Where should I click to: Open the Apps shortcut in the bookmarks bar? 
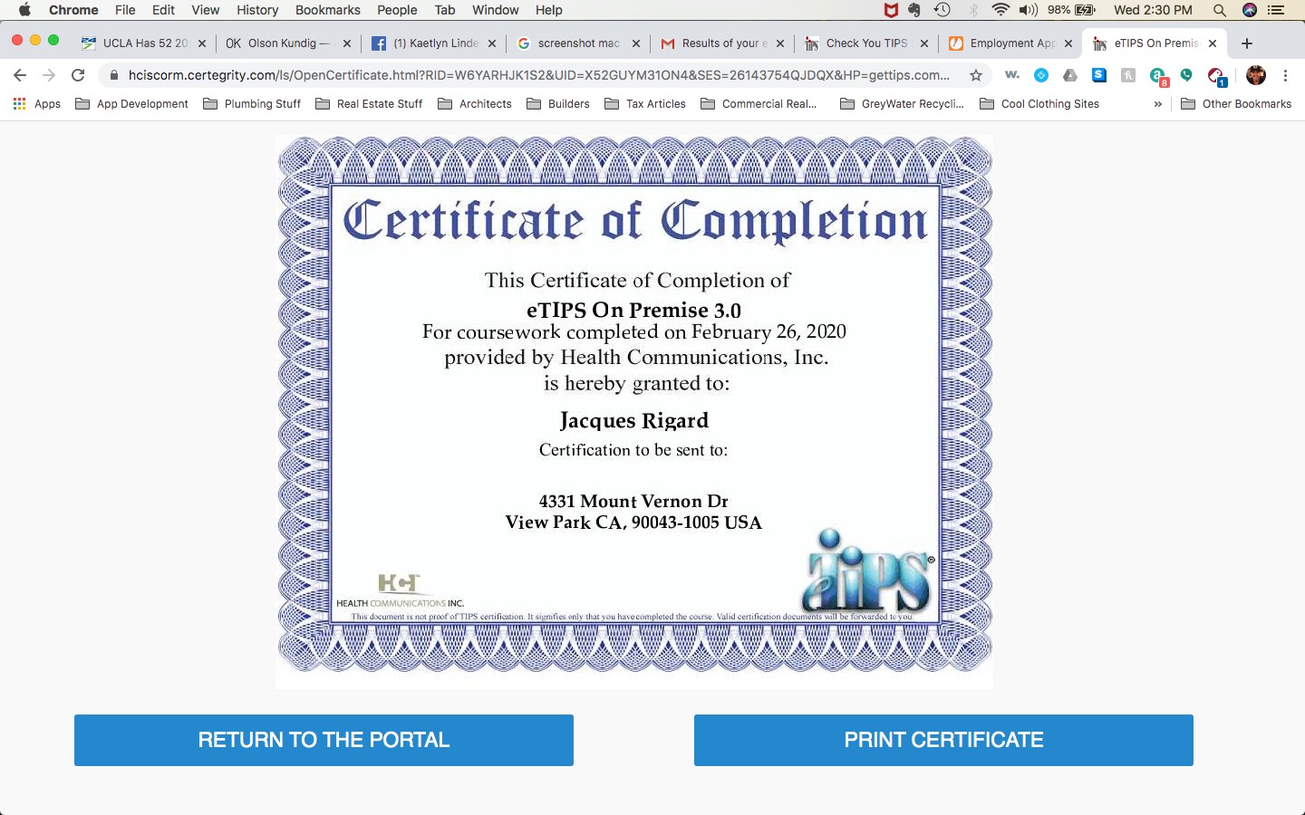click(x=37, y=104)
